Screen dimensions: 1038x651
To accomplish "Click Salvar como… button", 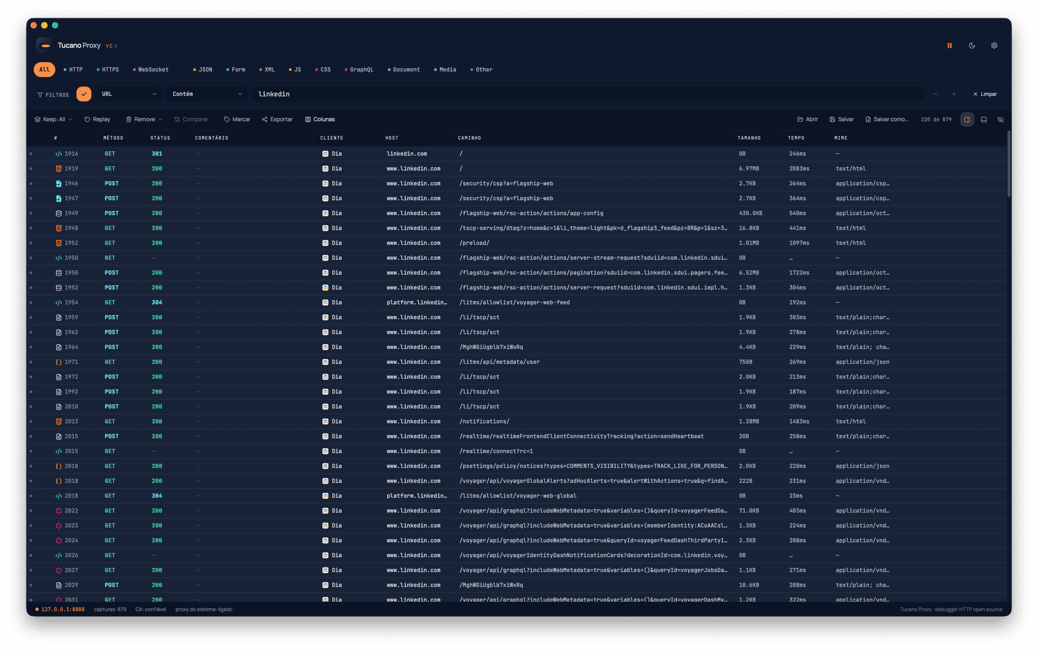I will tap(886, 120).
